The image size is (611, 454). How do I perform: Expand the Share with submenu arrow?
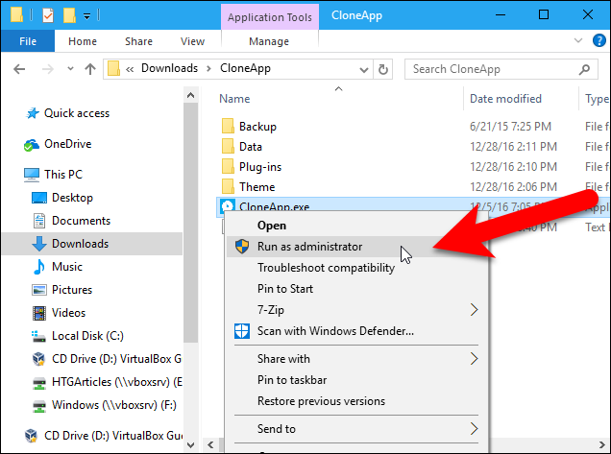point(474,359)
